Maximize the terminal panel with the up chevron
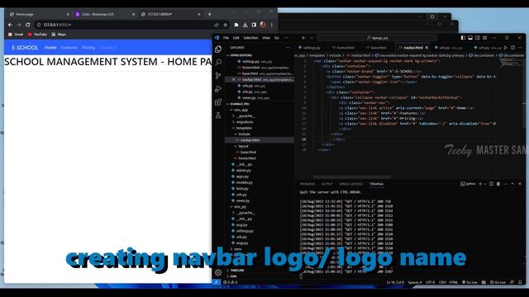529x297 pixels. click(512, 184)
